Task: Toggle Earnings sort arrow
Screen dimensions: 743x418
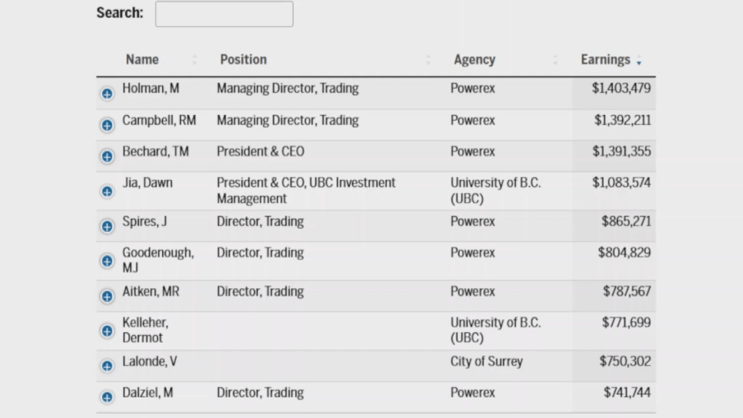Action: [x=639, y=61]
